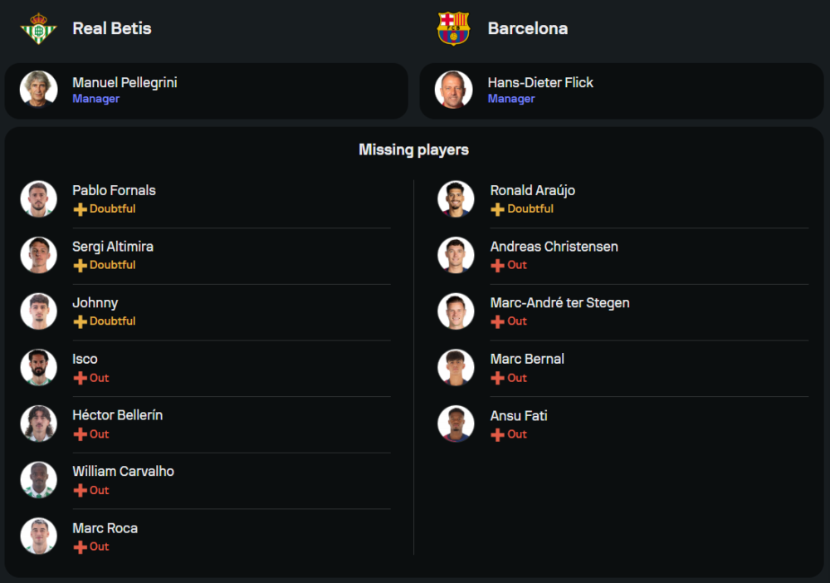Viewport: 830px width, 583px height.
Task: Open Andreas Christensen's player profile
Action: tap(554, 247)
